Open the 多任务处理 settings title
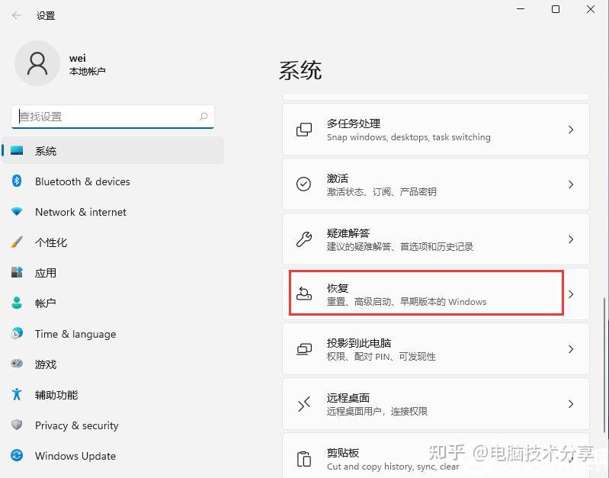 tap(354, 124)
